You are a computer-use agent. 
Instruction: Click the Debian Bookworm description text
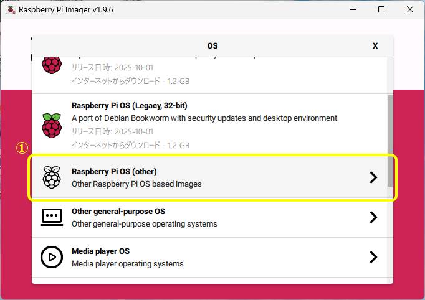(x=204, y=118)
